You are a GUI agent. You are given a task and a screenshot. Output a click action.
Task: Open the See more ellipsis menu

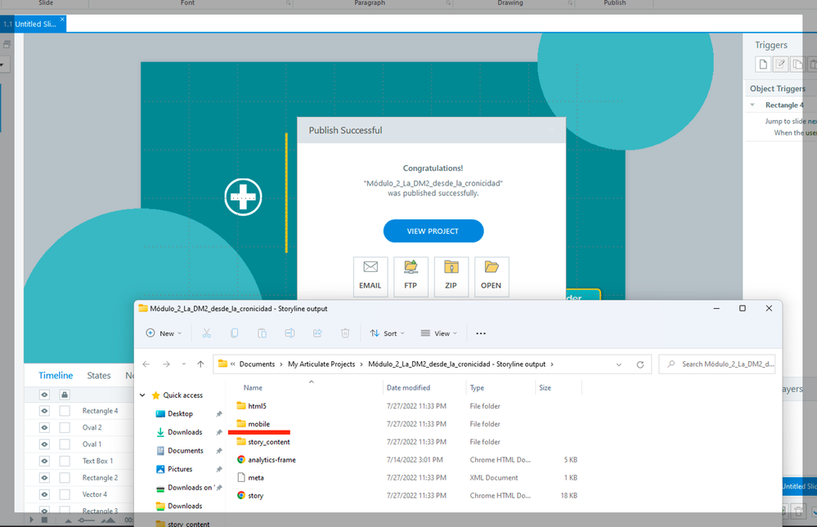click(481, 333)
